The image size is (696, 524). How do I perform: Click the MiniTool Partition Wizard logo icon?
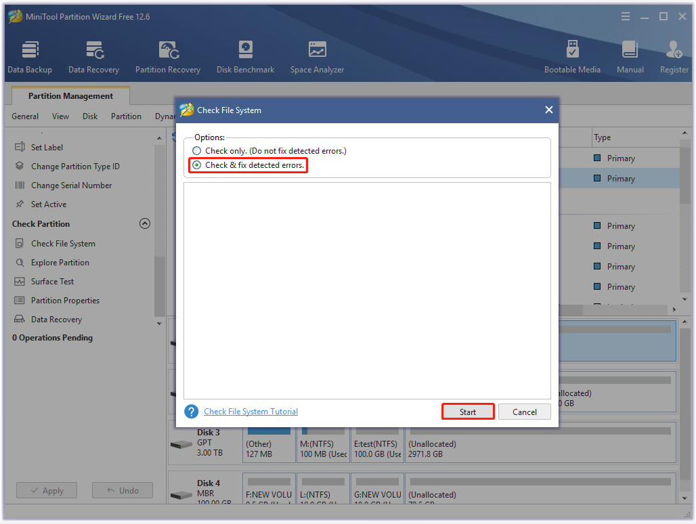(15, 16)
